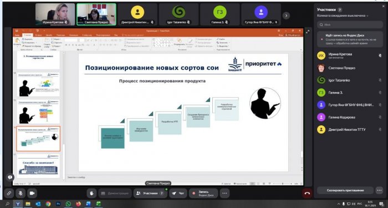The width and height of the screenshot is (388, 208).
Task: Click the Идёт запись на Яндекс.Диск notice
Action: coord(350,39)
